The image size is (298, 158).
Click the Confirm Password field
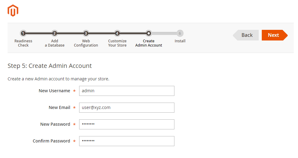click(127, 141)
